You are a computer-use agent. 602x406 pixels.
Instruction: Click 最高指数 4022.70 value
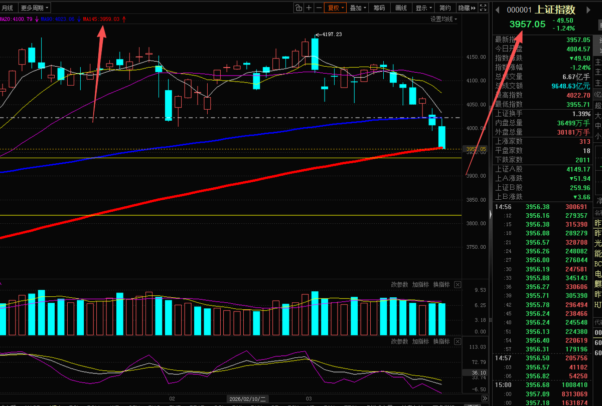coord(578,95)
